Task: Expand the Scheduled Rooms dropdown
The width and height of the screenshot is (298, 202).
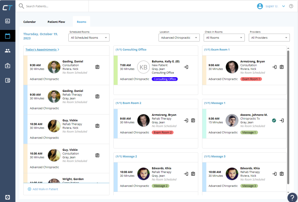Action: click(x=89, y=38)
